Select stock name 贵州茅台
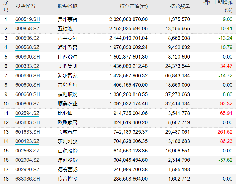Viewport: 236px width, 185px height. (67, 19)
